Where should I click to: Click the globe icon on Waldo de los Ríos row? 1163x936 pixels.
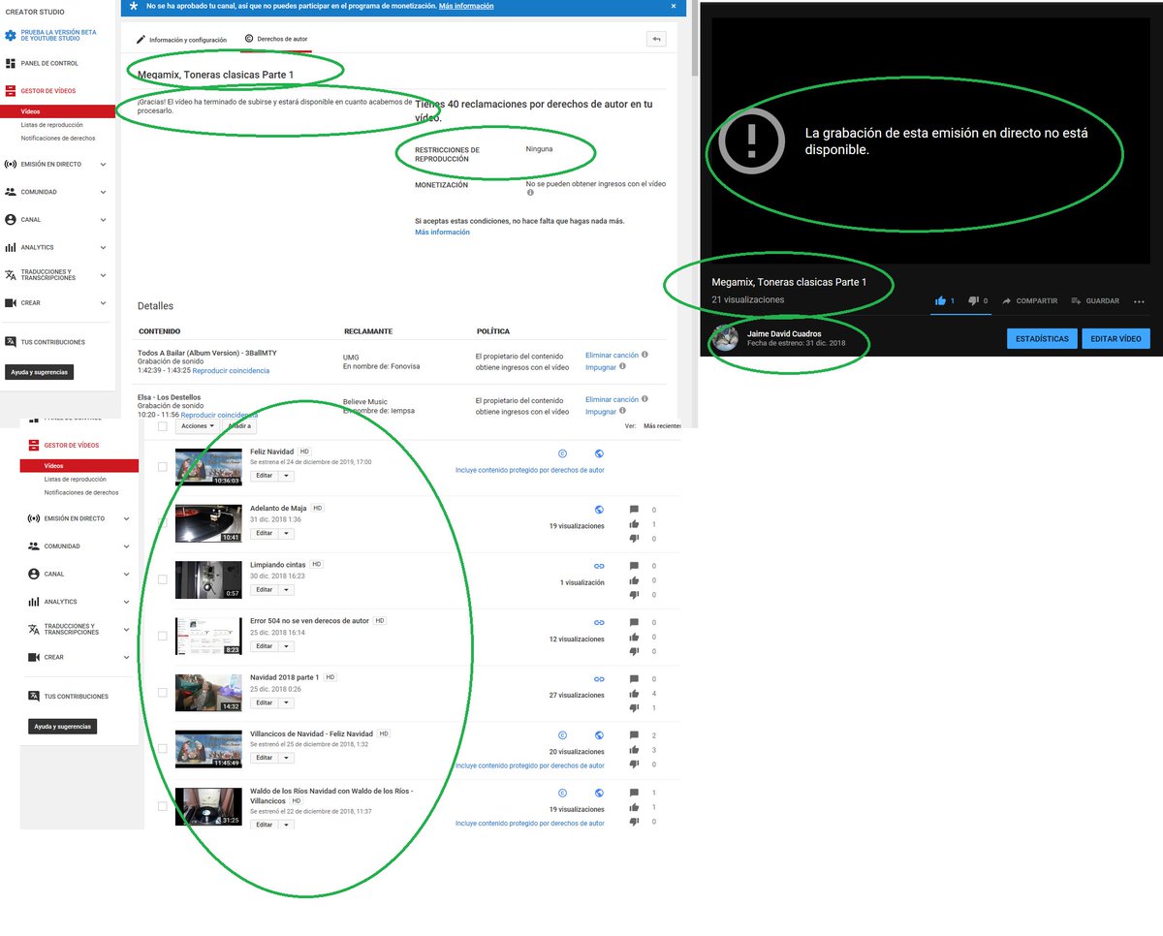pos(599,793)
